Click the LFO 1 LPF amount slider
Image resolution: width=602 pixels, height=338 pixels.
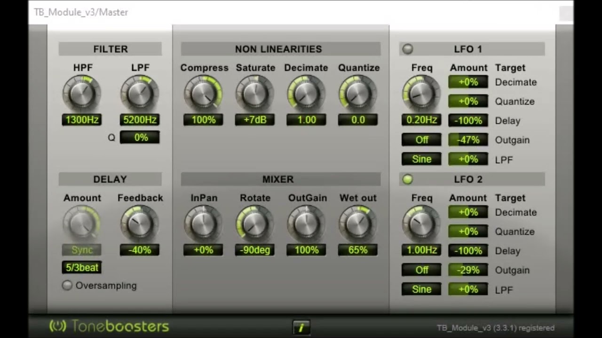point(468,159)
